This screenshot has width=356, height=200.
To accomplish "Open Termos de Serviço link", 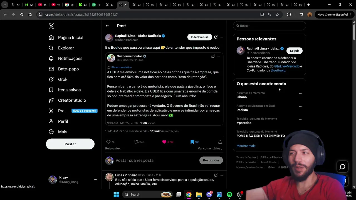I will [246, 157].
